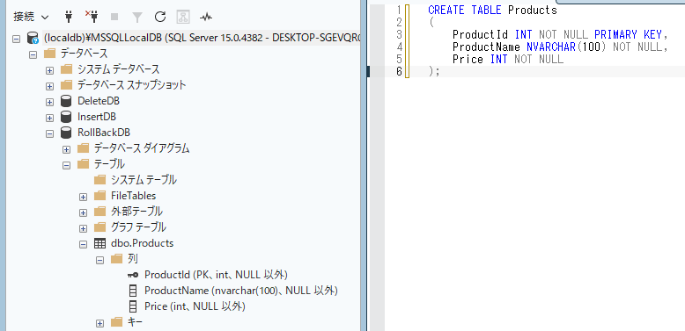685x331 pixels.
Task: Click the 外部テーブル folder icon
Action: 100,212
